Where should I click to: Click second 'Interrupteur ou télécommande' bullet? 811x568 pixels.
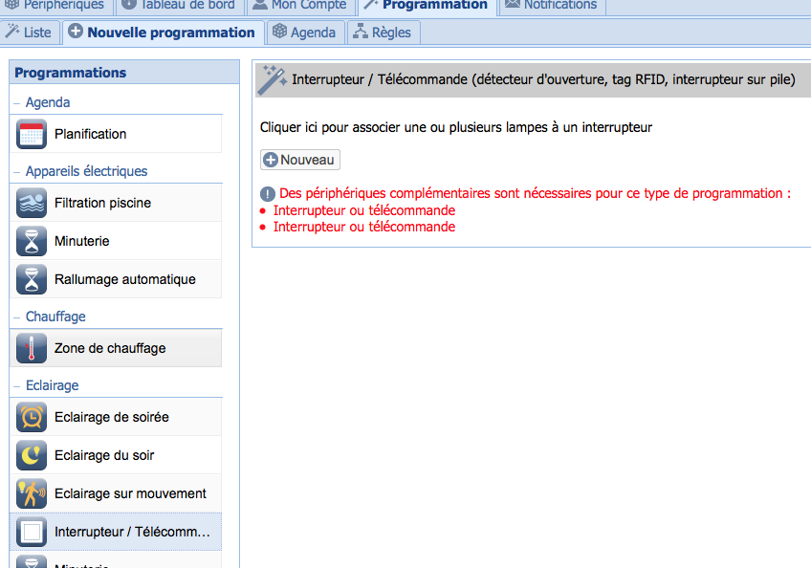coord(364,227)
